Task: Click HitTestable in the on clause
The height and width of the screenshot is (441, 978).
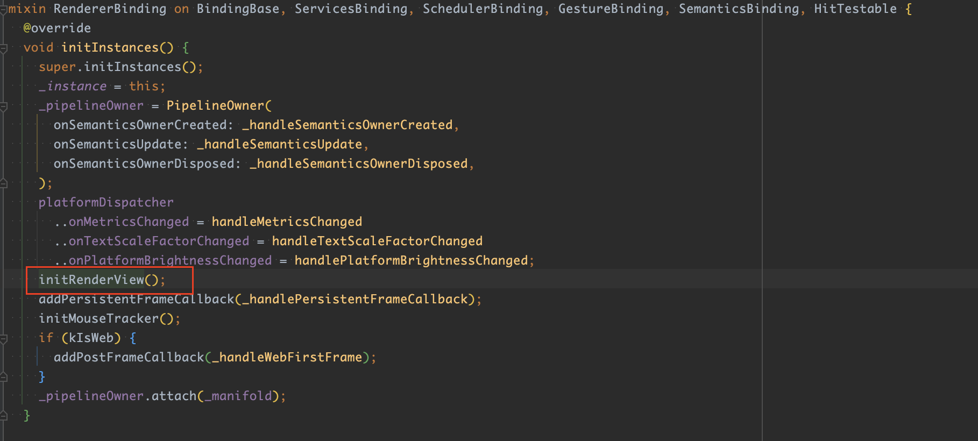Action: [855, 9]
